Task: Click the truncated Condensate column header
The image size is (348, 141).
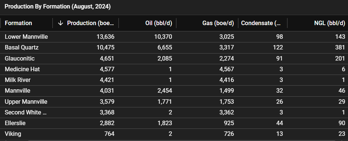Action: point(261,23)
